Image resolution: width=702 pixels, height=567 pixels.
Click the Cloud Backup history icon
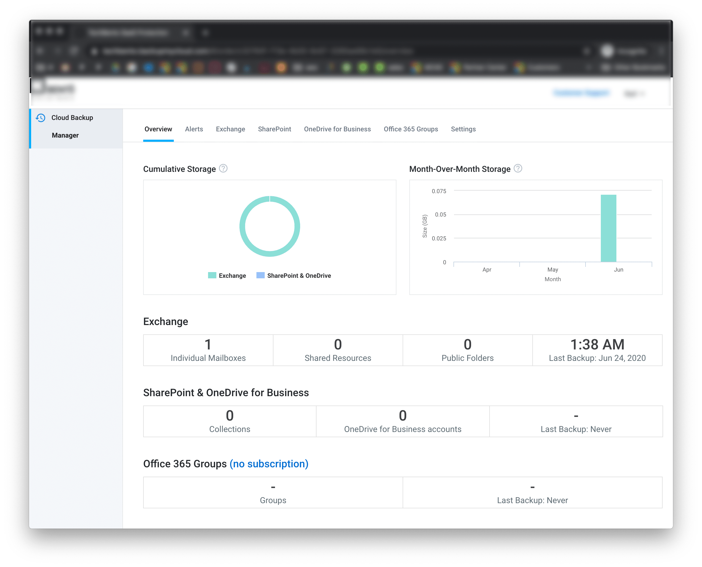40,118
